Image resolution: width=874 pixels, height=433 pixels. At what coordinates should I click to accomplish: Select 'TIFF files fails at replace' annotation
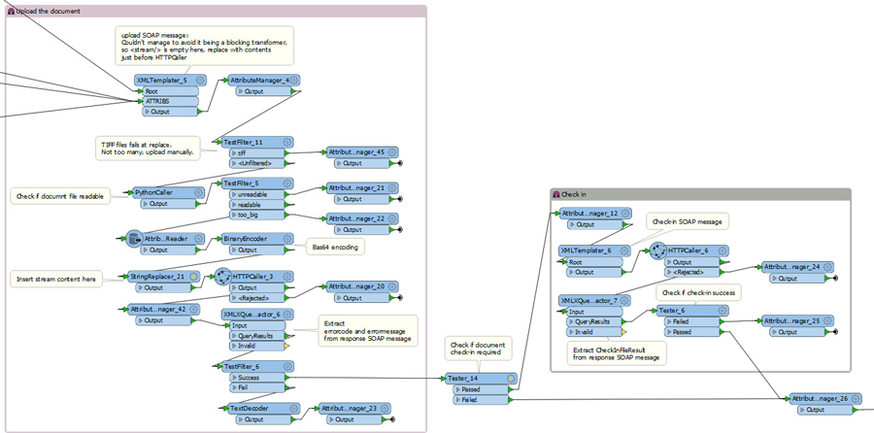tap(148, 149)
